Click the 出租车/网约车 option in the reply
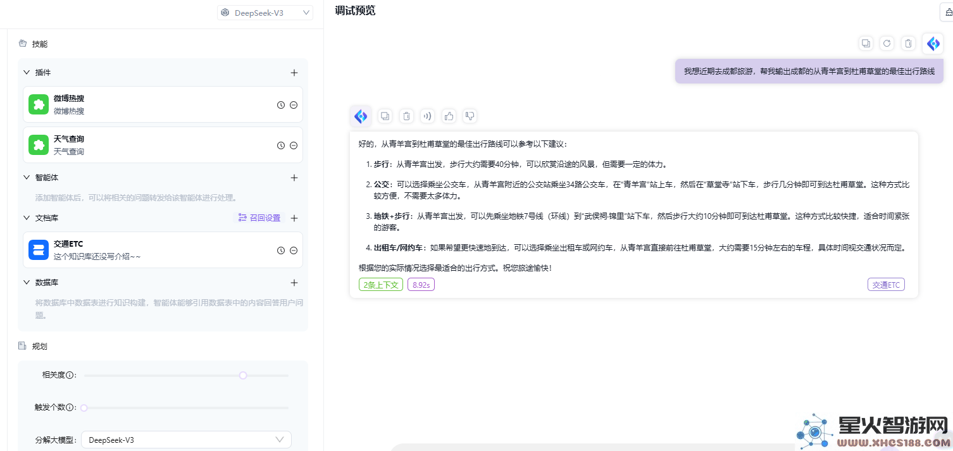953x451 pixels. [x=399, y=248]
